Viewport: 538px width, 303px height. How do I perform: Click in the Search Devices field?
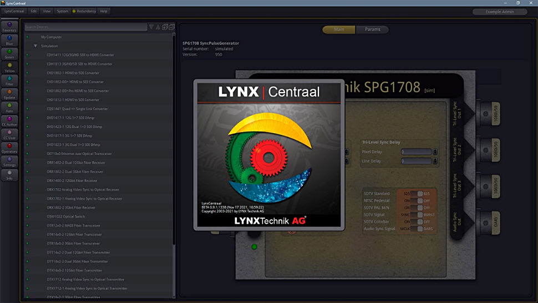pos(86,27)
